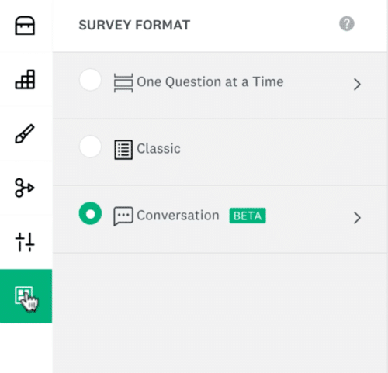Click the Classic list format icon
The image size is (388, 373).
(x=123, y=150)
